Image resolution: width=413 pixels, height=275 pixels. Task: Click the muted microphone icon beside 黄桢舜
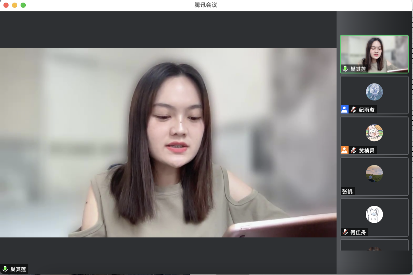click(x=354, y=150)
